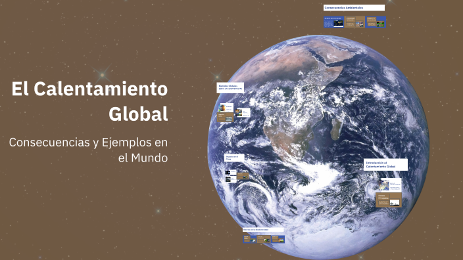Viewport: 463px width, 260px height.
Task: Open 'Introducción al Calentamiento Global' label
Action: 385,165
